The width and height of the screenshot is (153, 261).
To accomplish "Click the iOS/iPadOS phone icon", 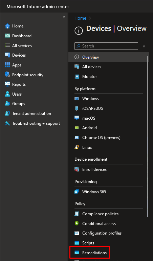I will [x=76, y=108].
